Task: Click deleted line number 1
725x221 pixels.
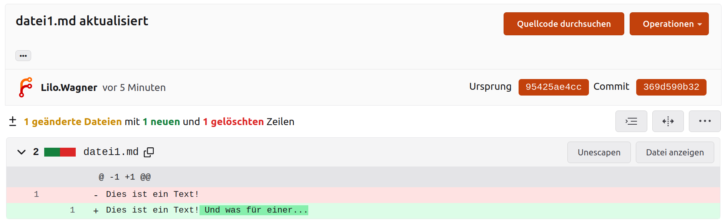Action: click(x=37, y=195)
